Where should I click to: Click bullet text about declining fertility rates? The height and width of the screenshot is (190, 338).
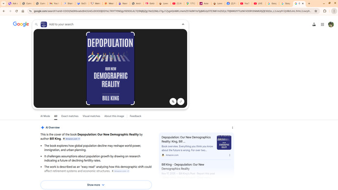click(92, 158)
